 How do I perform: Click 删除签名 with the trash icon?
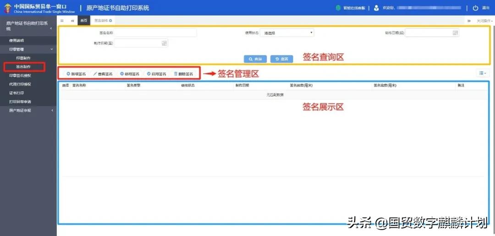pyautogui.click(x=183, y=74)
